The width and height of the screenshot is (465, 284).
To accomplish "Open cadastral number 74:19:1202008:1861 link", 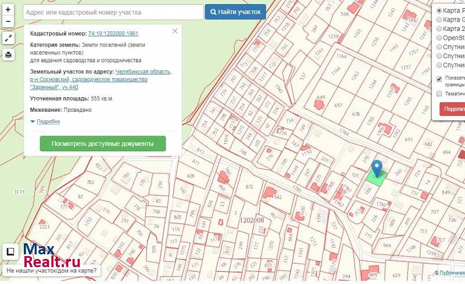I will [113, 34].
